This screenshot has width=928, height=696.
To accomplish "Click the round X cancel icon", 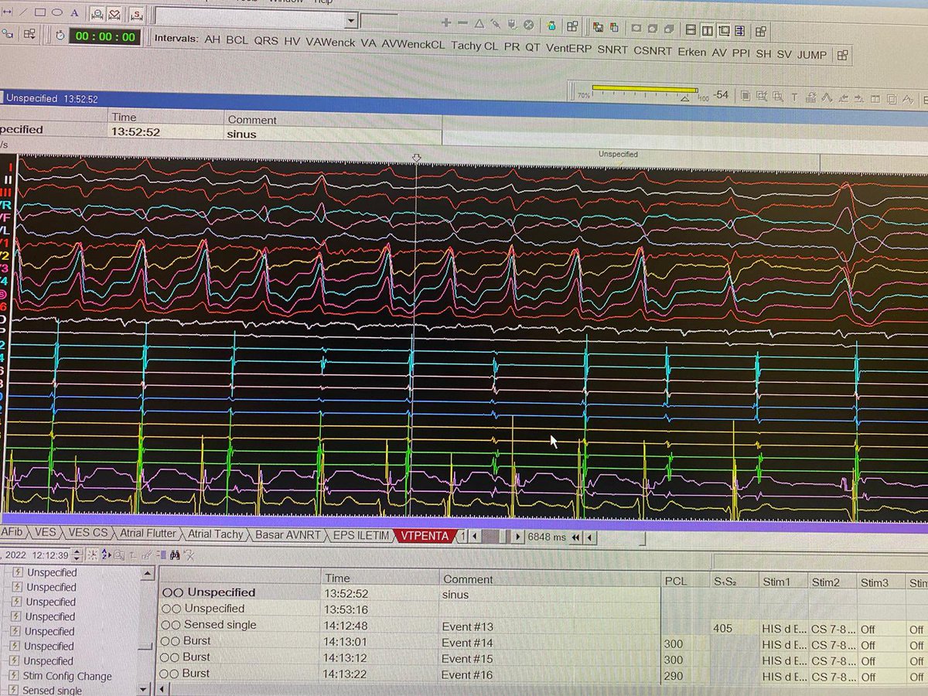I will [529, 26].
